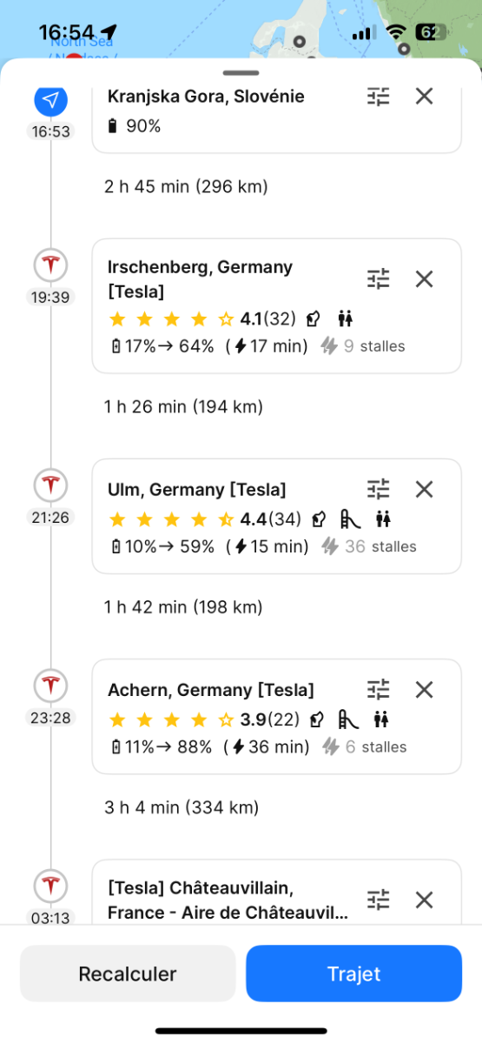Select the Tesla marker at 23:28
Image resolution: width=482 pixels, height=1044 pixels.
pos(50,686)
